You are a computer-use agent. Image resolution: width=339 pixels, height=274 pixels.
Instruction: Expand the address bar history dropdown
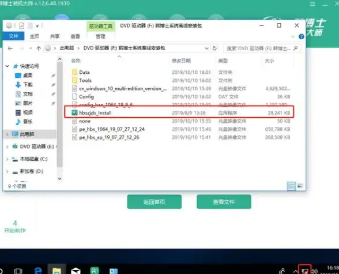206,48
